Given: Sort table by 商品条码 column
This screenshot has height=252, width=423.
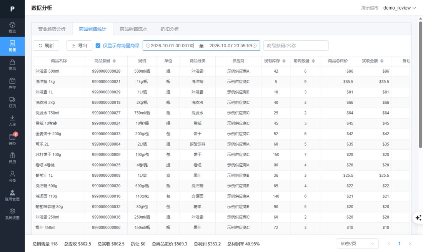Looking at the screenshot, I should pyautogui.click(x=114, y=61).
